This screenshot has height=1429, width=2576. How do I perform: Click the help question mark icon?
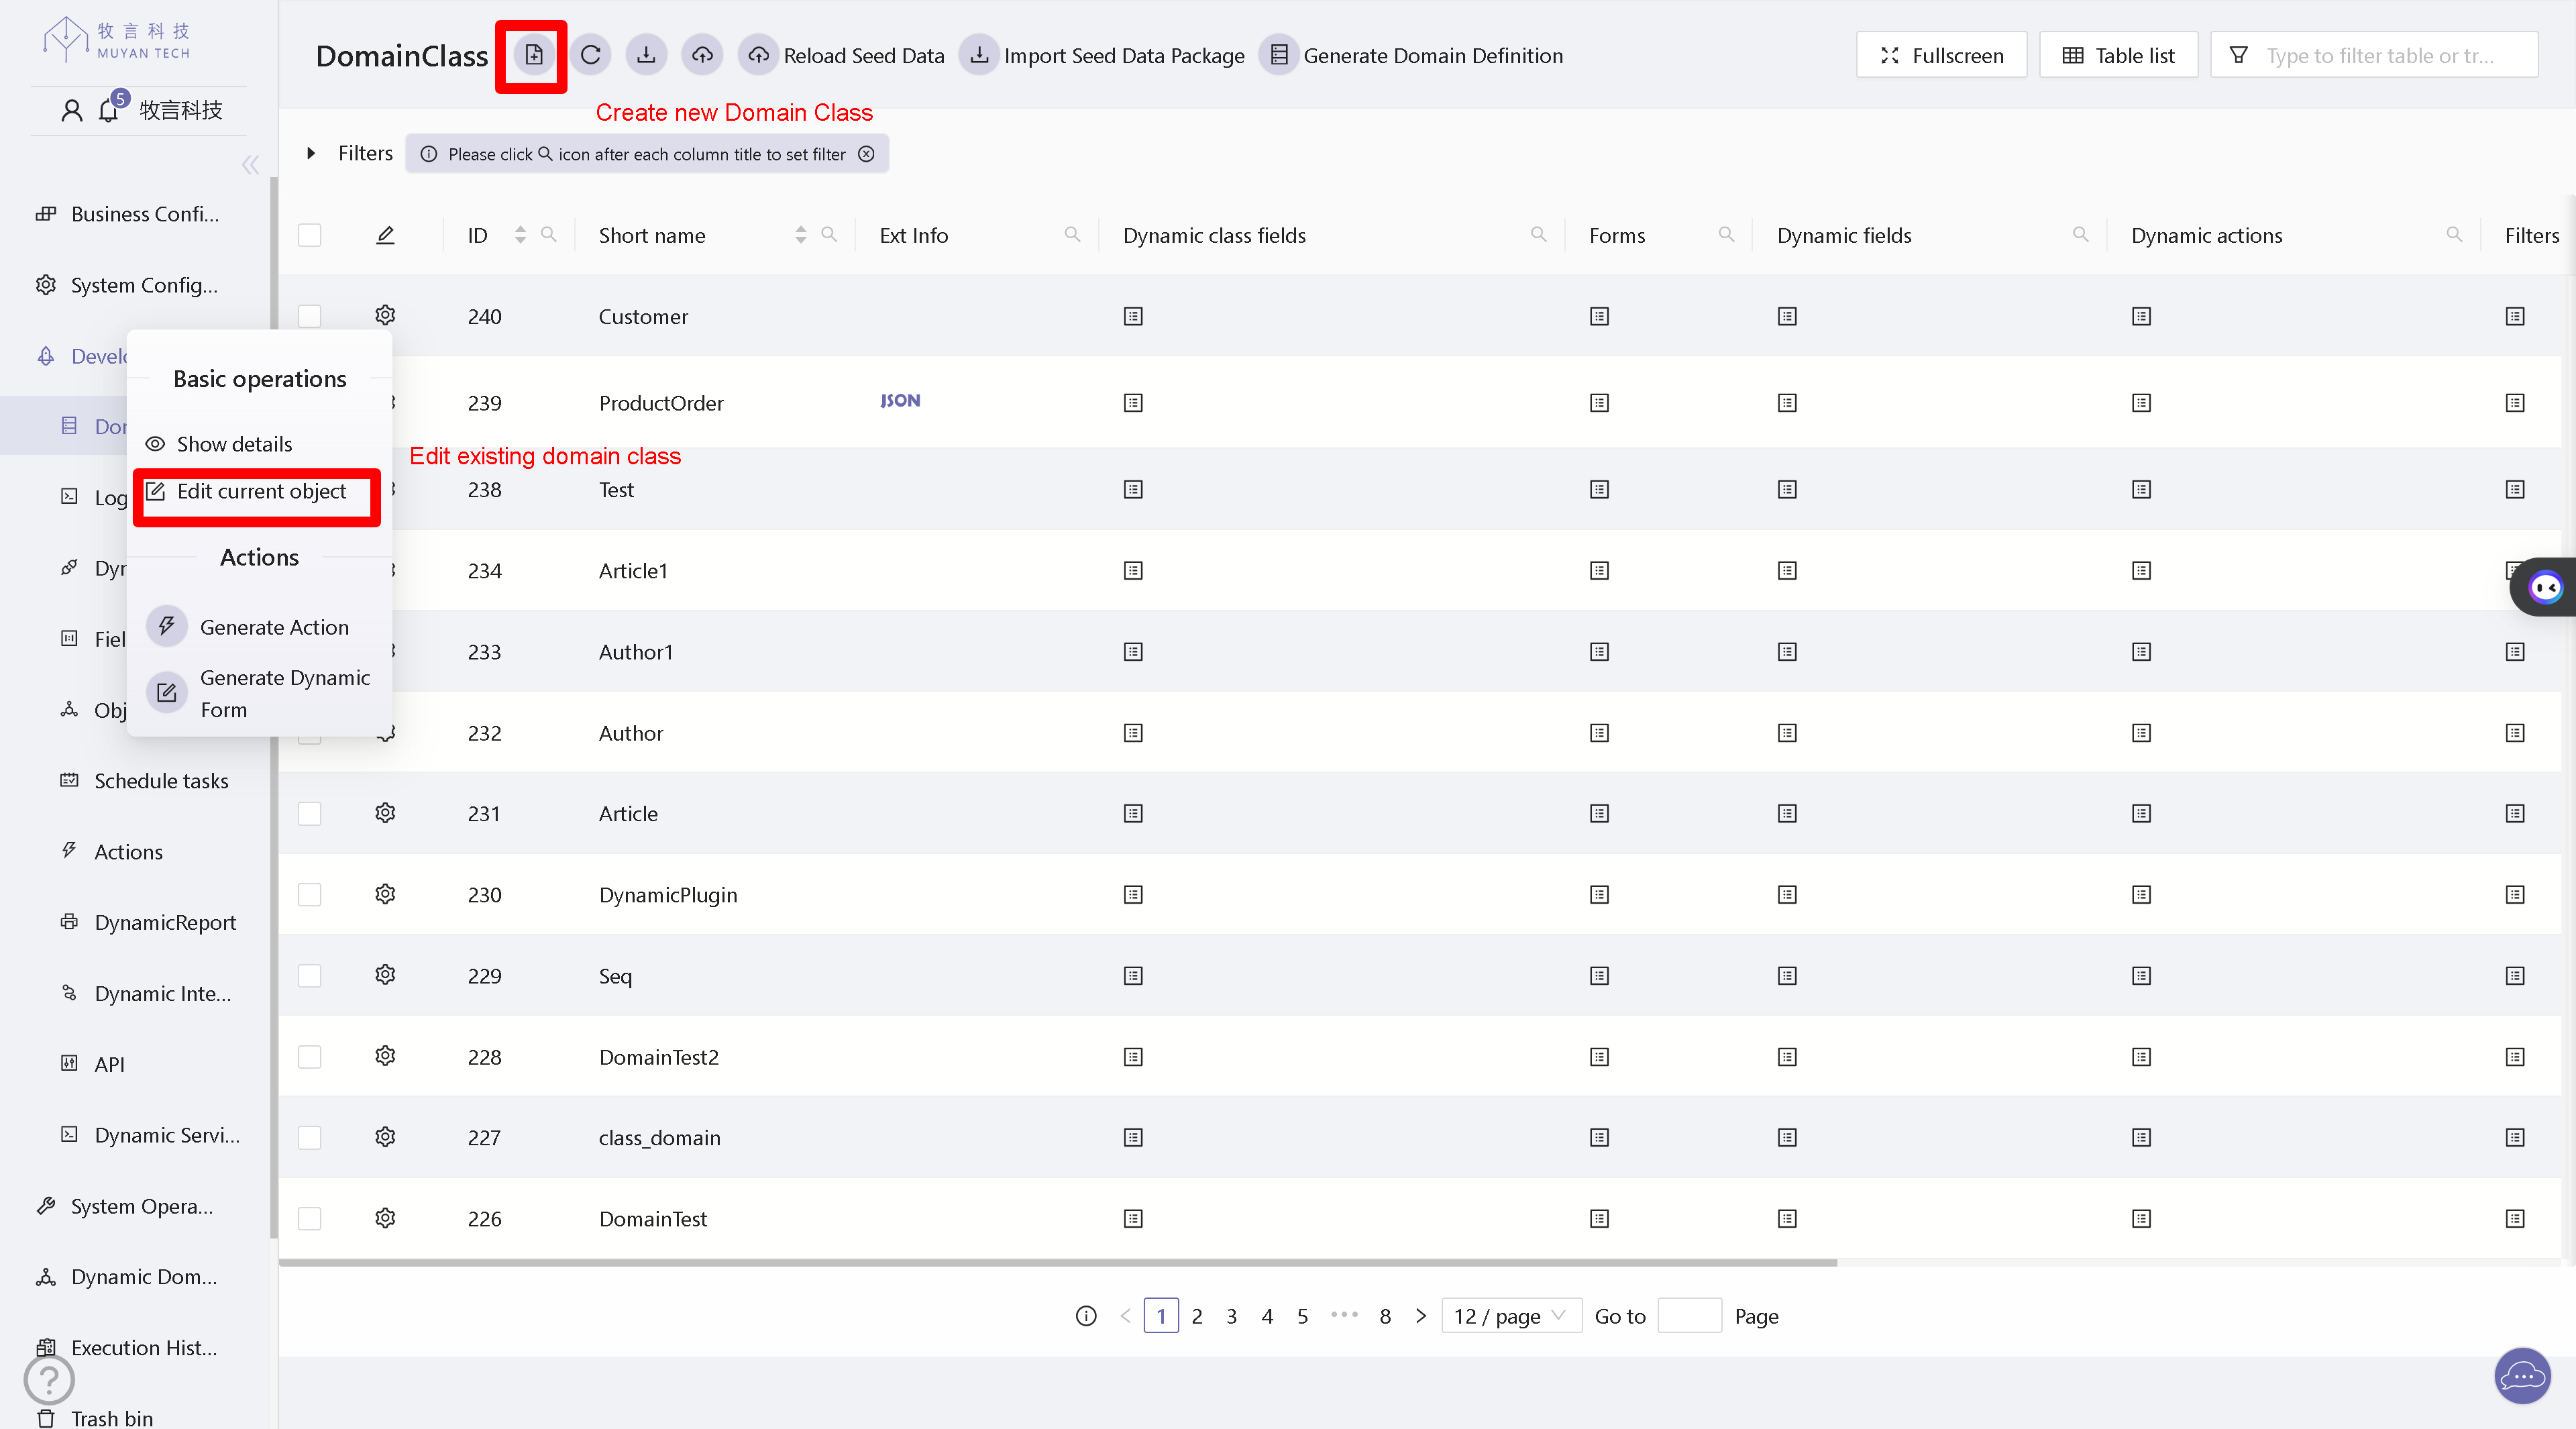click(x=48, y=1379)
